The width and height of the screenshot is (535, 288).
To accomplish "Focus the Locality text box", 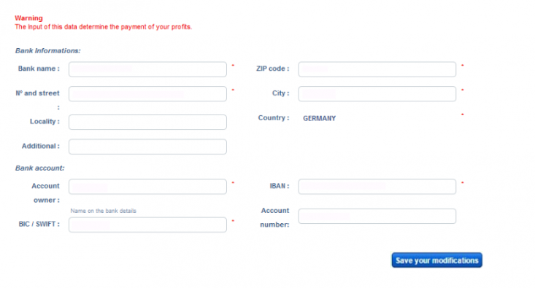I will 147,122.
